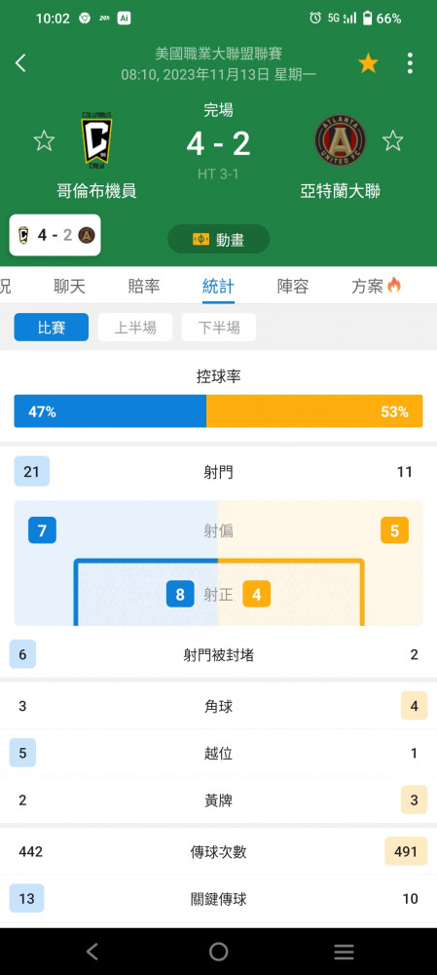Screen dimensions: 437x975
Task: Favorite Columbus Crew with its star
Action: point(44,140)
